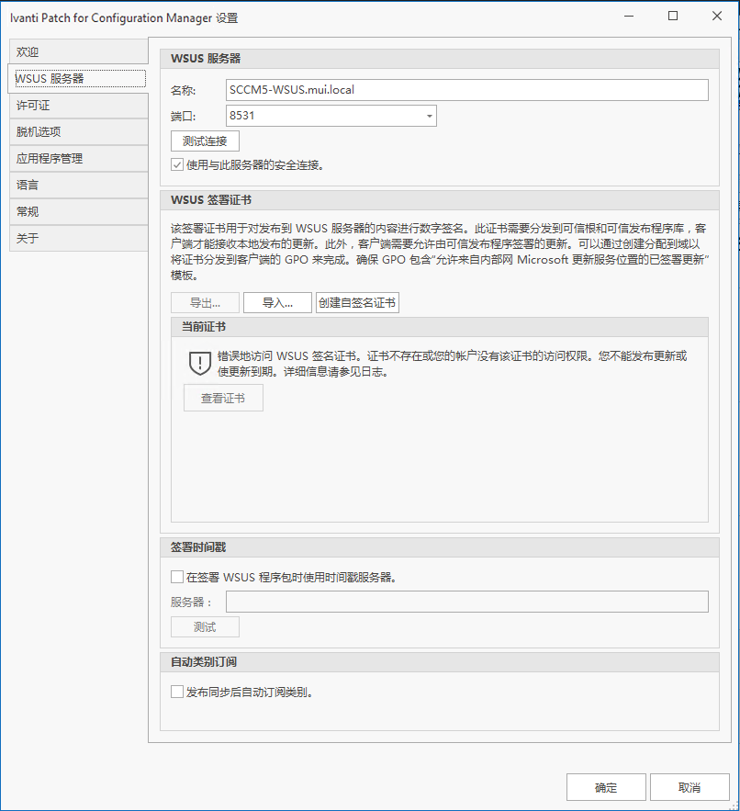Click the shield warning icon in 当前证书
740x811 pixels.
click(x=199, y=363)
